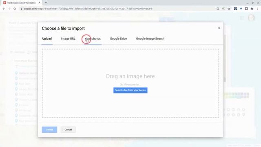
Task: Go forward in browser history
Action: 9,9
